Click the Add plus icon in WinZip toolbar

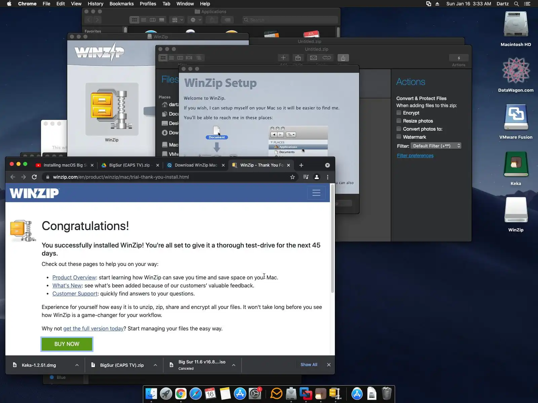[x=283, y=58]
